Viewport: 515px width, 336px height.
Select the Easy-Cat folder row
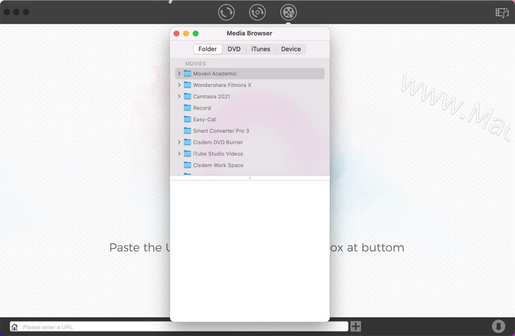click(x=250, y=119)
